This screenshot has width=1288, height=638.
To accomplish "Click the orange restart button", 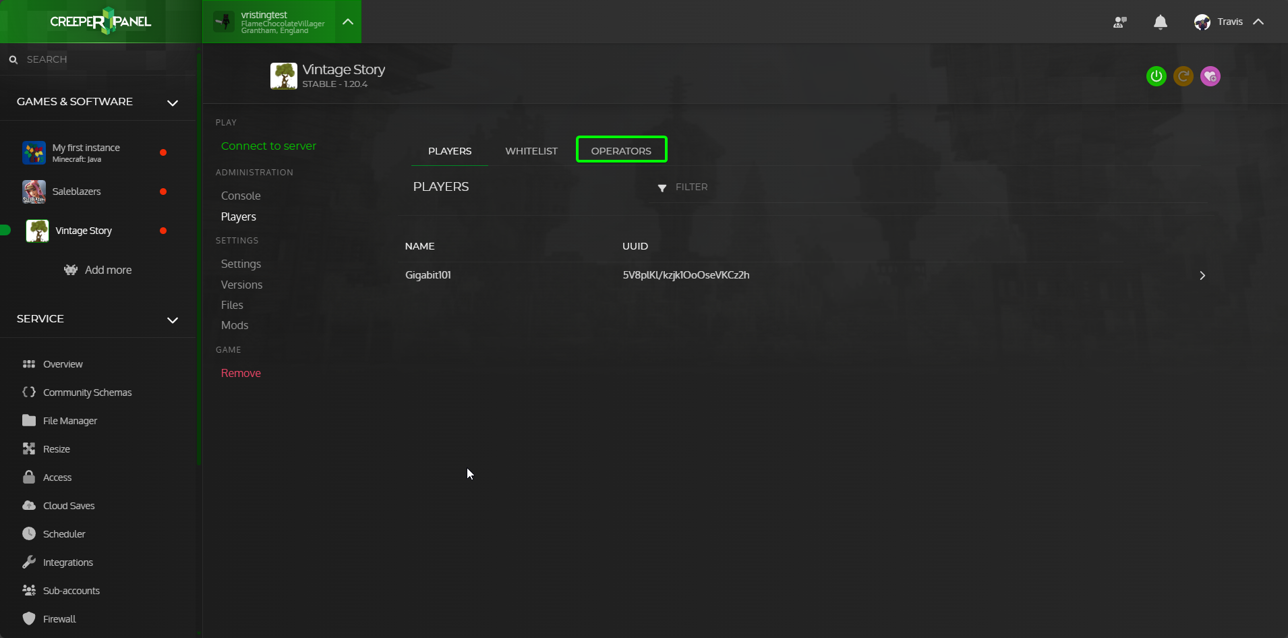I will pos(1183,76).
